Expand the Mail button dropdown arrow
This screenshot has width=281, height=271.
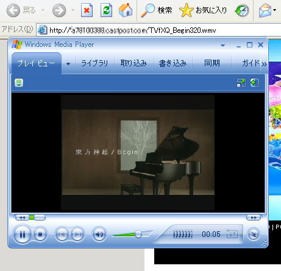(x=275, y=10)
